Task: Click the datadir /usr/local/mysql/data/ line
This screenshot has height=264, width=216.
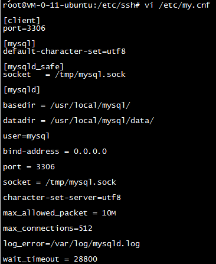Action: (x=78, y=121)
